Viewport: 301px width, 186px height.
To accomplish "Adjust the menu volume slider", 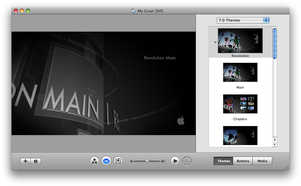I will coord(147,161).
